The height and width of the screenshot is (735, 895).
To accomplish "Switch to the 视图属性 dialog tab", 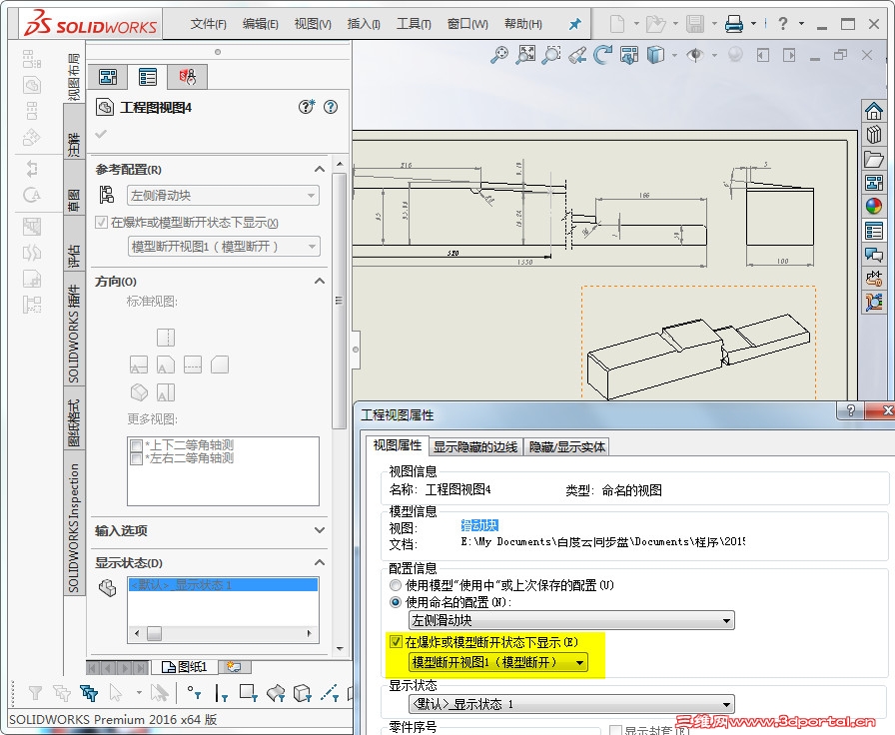I will pyautogui.click(x=398, y=445).
